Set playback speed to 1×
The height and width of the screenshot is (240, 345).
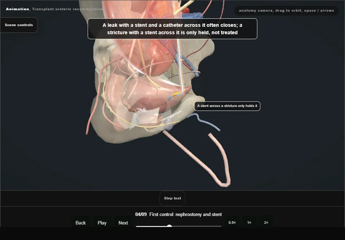249,222
